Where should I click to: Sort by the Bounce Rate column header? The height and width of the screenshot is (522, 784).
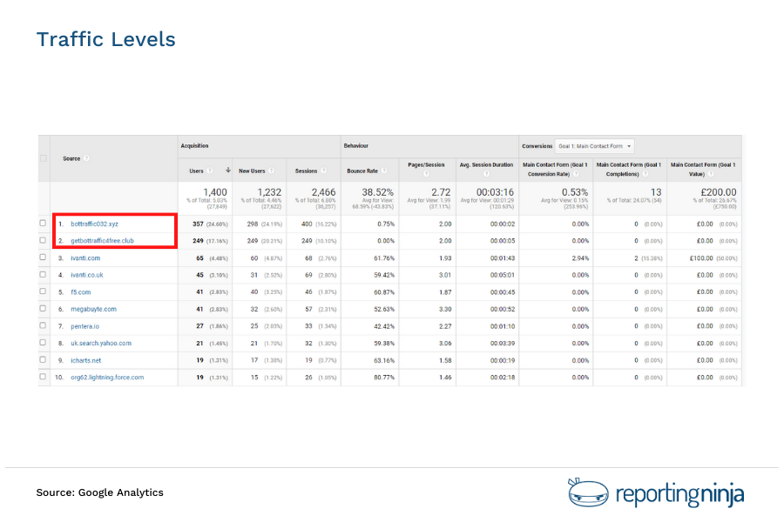[362, 171]
